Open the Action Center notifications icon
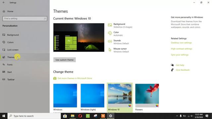This screenshot has width=212, height=119. pyautogui.click(x=207, y=116)
